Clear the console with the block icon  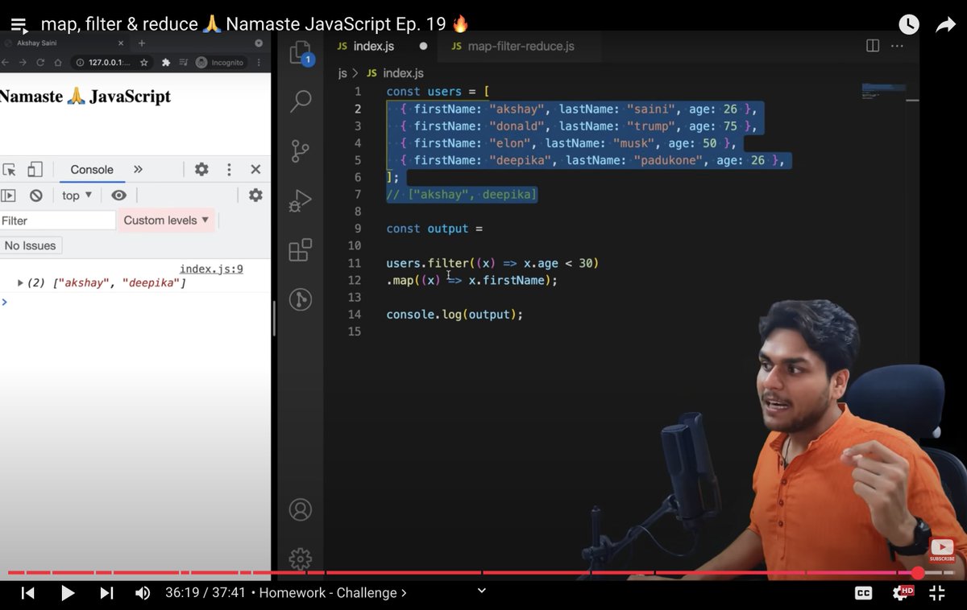[x=36, y=196]
